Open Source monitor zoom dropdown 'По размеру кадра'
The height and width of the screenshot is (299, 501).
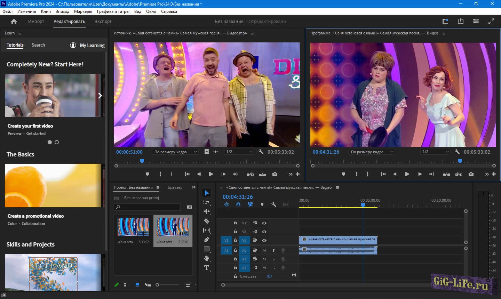click(x=175, y=152)
